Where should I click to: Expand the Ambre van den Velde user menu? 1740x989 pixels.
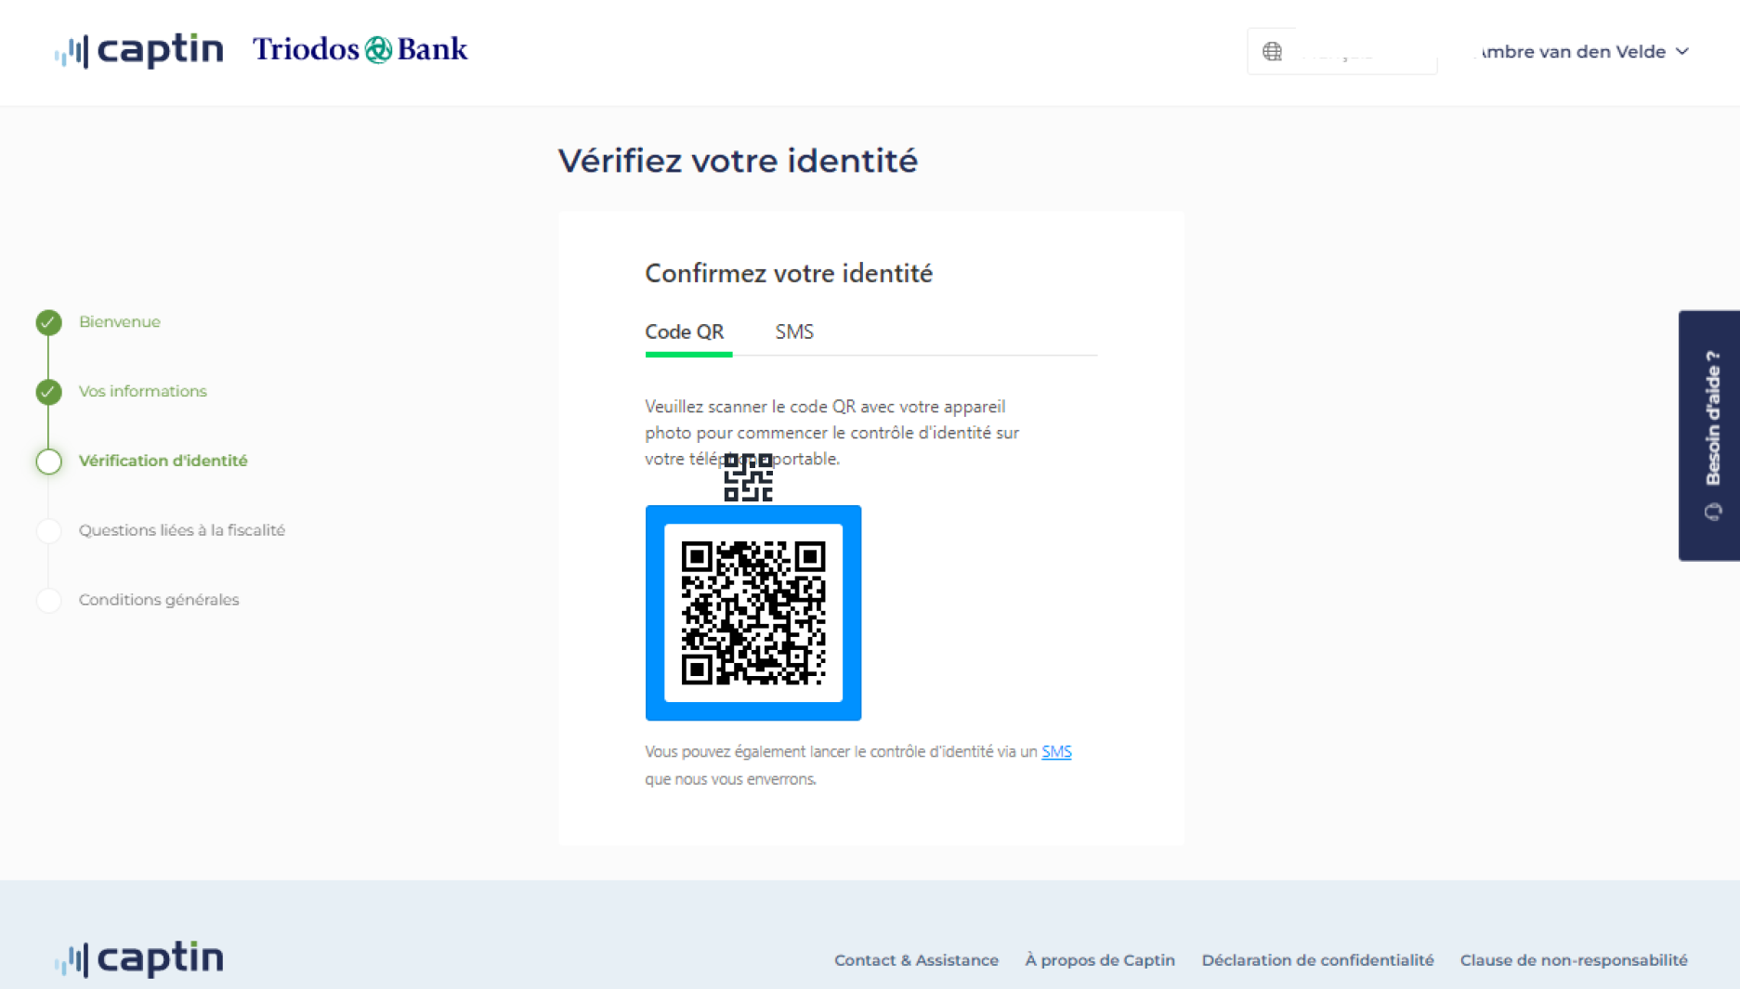click(1584, 52)
